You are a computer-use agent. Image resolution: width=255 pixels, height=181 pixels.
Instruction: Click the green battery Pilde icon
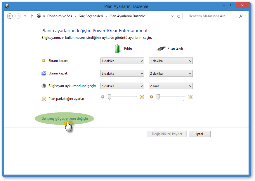[117, 48]
